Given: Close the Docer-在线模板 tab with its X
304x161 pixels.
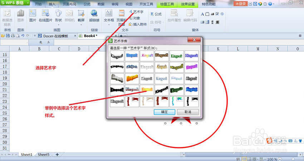Looking at the screenshot, I should coord(75,36).
